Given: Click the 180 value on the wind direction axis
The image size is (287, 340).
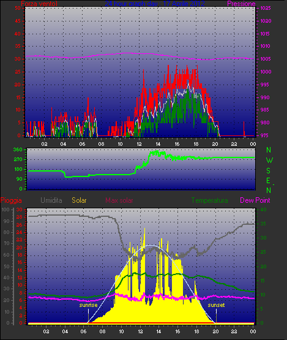Looking at the screenshot, I should (18, 169).
